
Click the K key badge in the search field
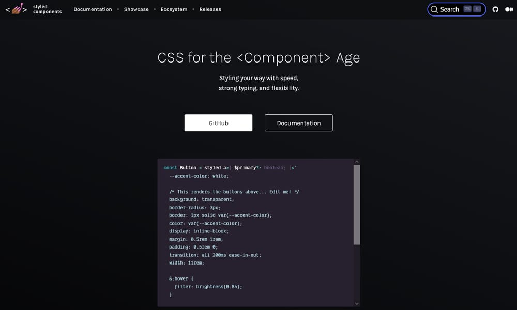[x=476, y=8]
